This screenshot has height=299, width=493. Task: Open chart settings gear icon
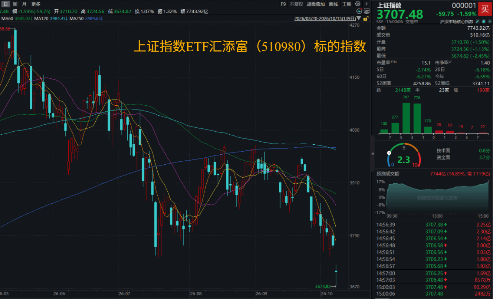pos(358,4)
